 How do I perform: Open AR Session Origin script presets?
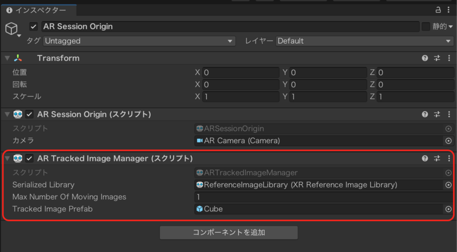click(437, 114)
